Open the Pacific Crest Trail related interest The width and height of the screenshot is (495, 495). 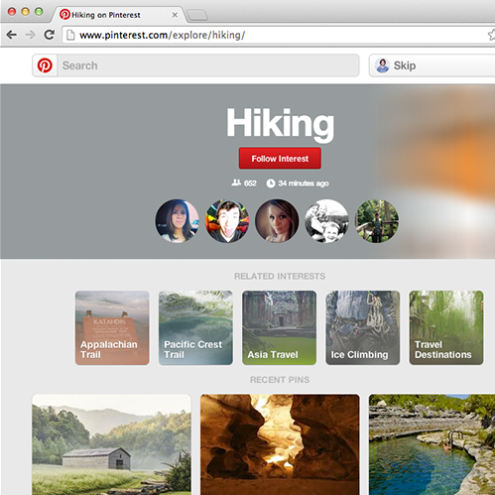tap(195, 327)
